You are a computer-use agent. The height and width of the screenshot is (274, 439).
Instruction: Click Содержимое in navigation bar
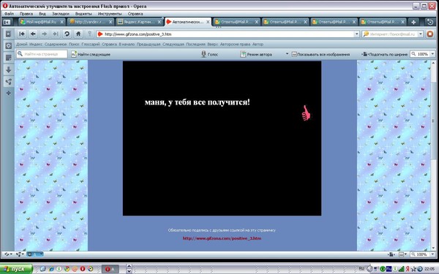[56, 44]
